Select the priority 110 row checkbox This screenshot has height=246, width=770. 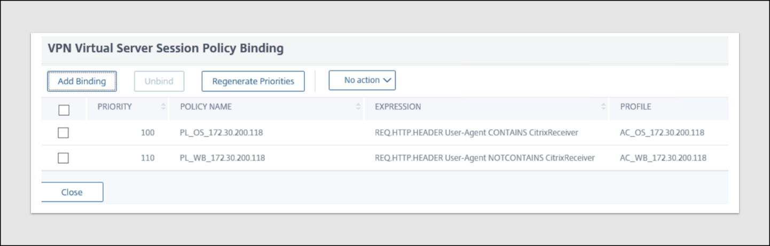click(x=64, y=158)
